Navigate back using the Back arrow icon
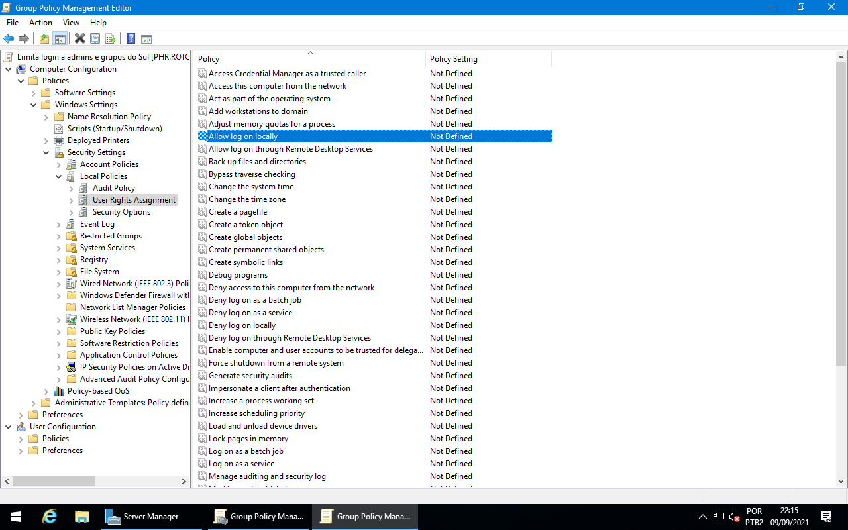 point(9,38)
